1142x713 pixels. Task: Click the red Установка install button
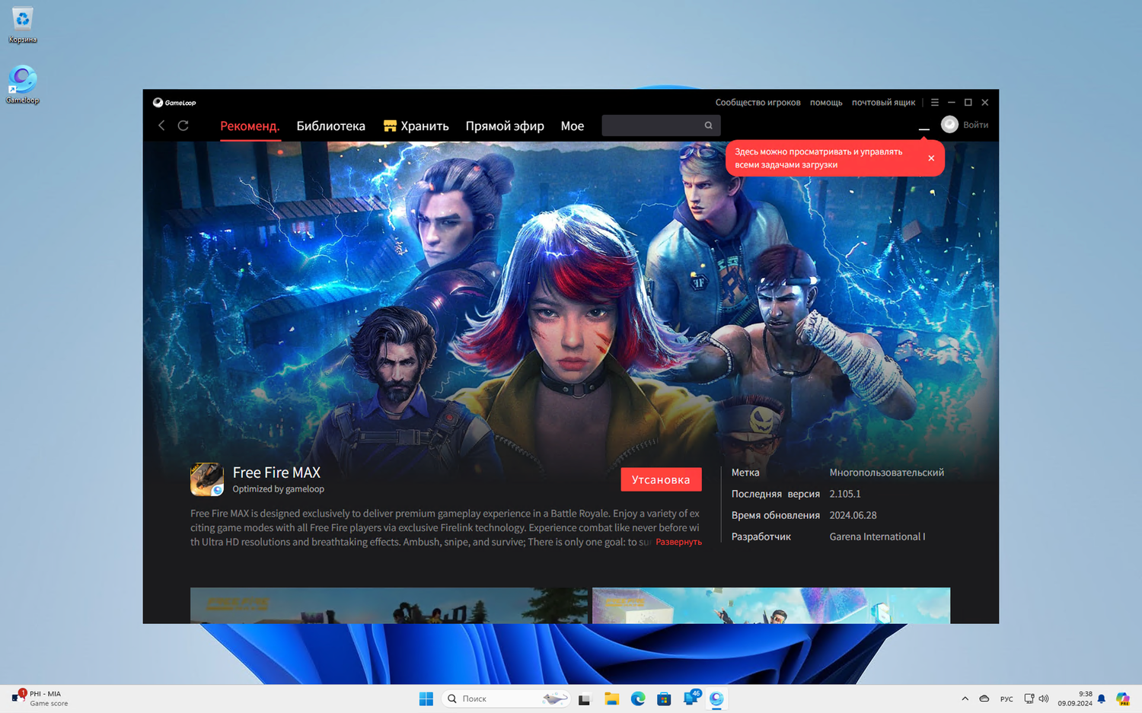(x=661, y=479)
